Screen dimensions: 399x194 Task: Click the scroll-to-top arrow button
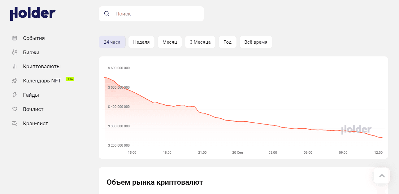coord(382,175)
